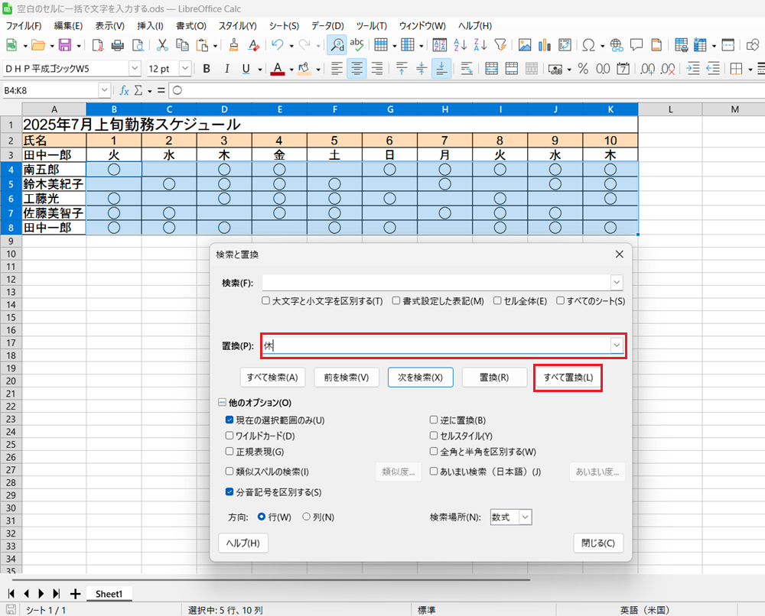The width and height of the screenshot is (765, 616).
Task: Open the 検索 field history dropdown
Action: click(x=617, y=283)
